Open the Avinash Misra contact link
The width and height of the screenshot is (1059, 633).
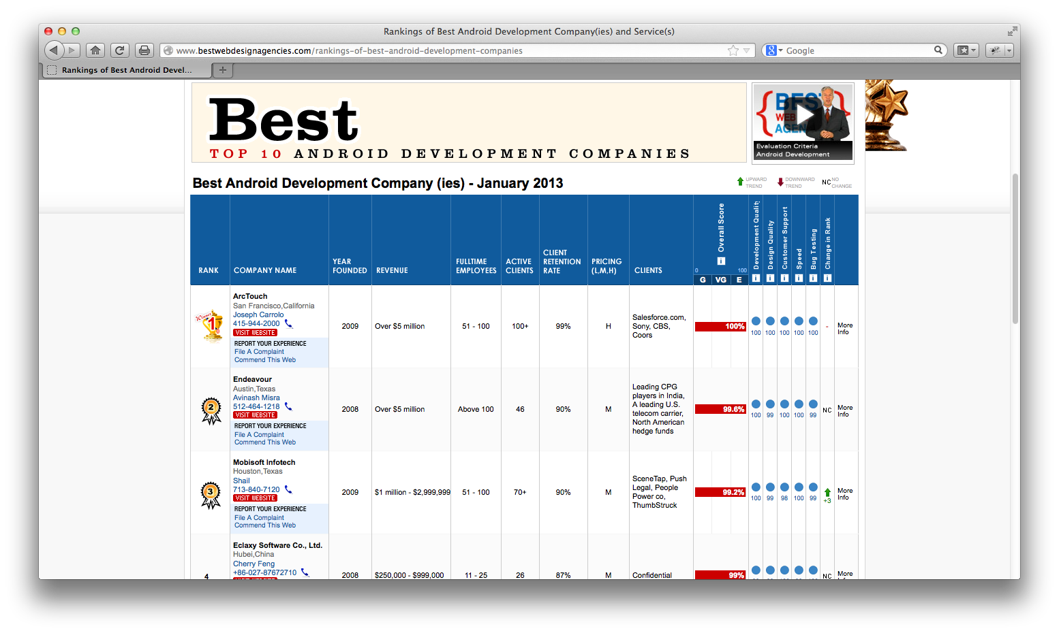click(256, 397)
